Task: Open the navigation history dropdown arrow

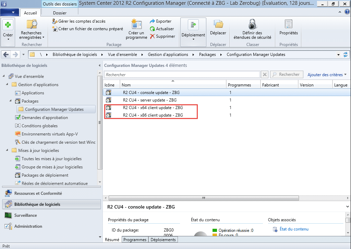Action: (23, 55)
